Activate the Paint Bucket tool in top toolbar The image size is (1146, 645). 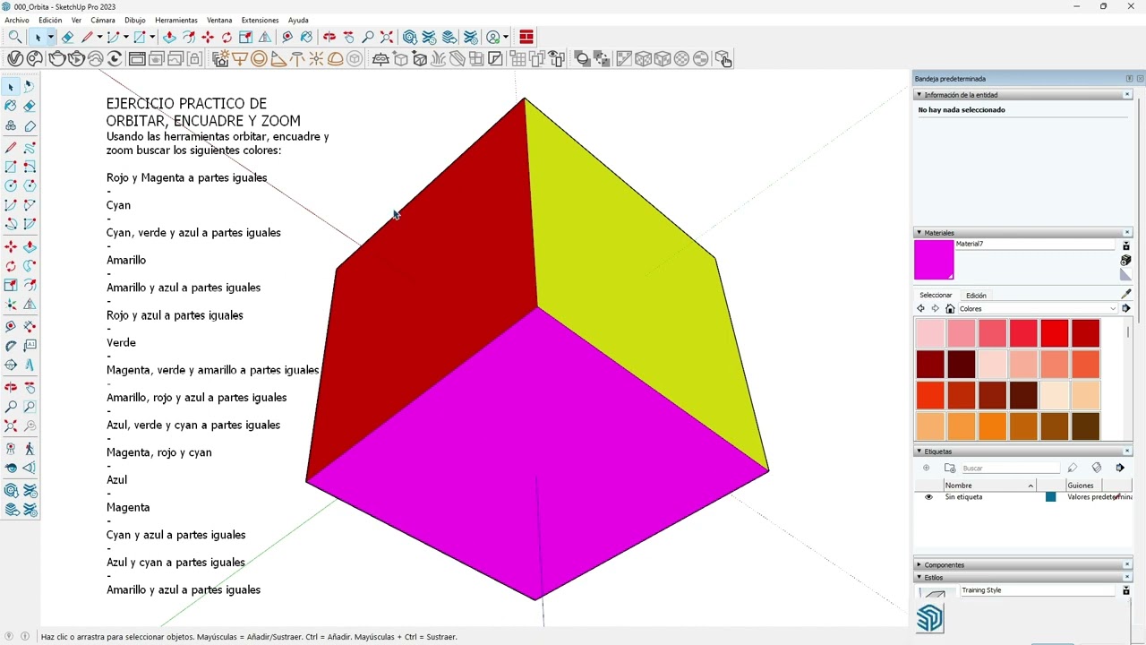306,37
